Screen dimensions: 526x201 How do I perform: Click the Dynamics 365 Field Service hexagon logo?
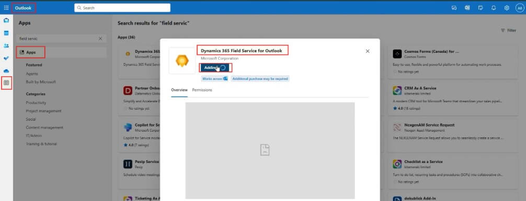182,61
